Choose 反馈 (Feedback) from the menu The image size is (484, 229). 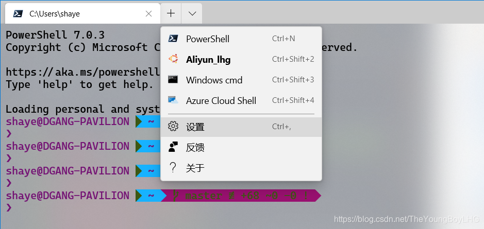[x=241, y=147]
